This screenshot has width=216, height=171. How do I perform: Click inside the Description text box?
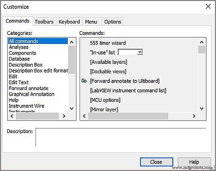click(x=120, y=137)
